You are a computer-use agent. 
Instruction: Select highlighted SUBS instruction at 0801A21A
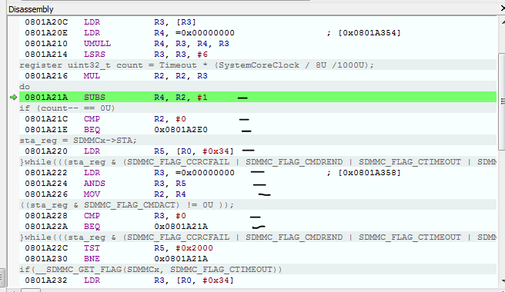coord(258,97)
